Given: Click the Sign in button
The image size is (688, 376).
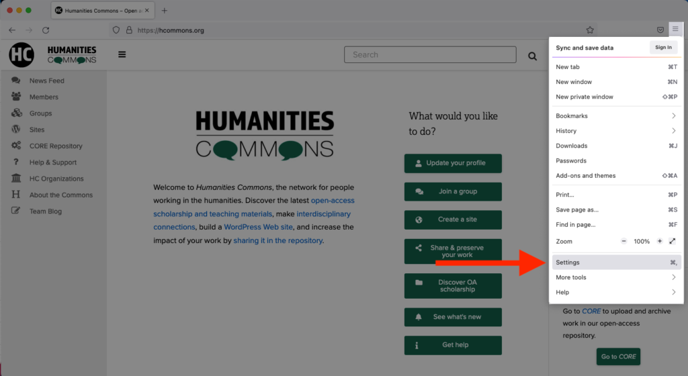Looking at the screenshot, I should 663,48.
